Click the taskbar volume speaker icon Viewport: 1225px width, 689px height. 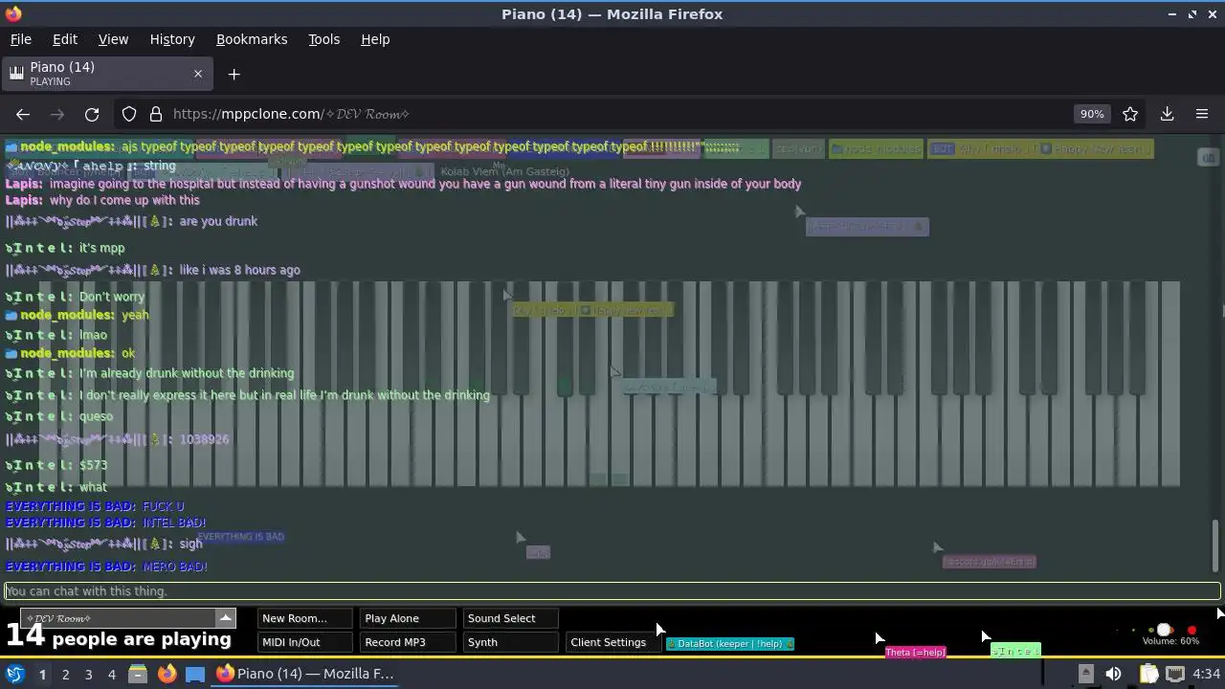[x=1113, y=674]
